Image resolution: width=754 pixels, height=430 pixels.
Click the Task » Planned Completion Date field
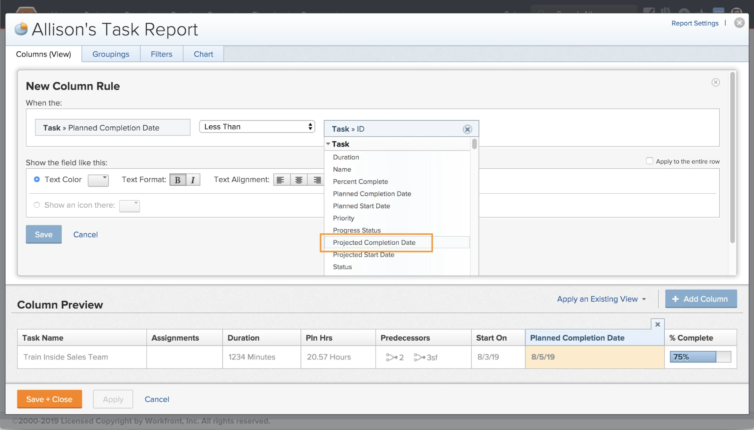point(112,128)
